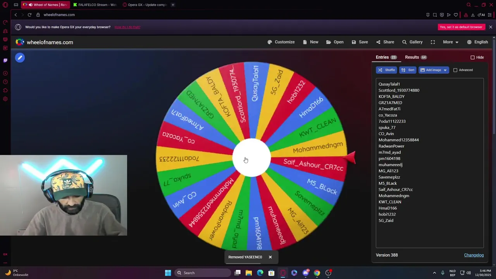This screenshot has height=279, width=496.
Task: Go back to the previous page
Action: click(x=16, y=15)
